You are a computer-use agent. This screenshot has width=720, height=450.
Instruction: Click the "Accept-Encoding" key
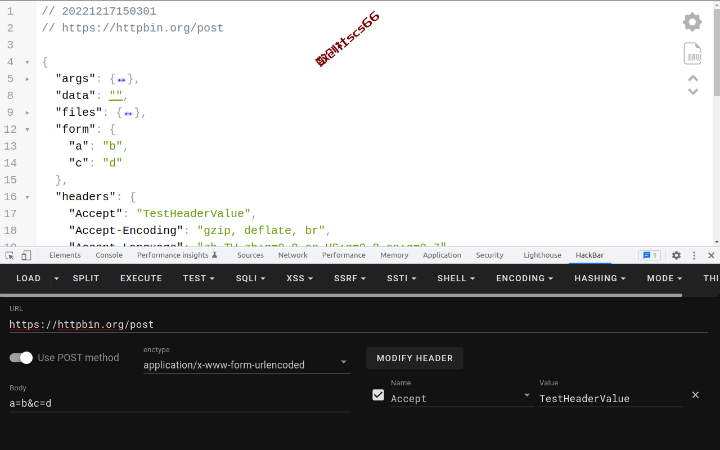(127, 231)
